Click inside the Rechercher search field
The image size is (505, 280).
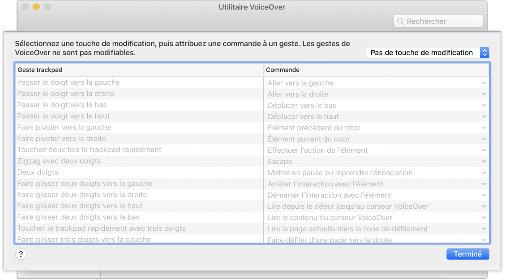[x=438, y=21]
